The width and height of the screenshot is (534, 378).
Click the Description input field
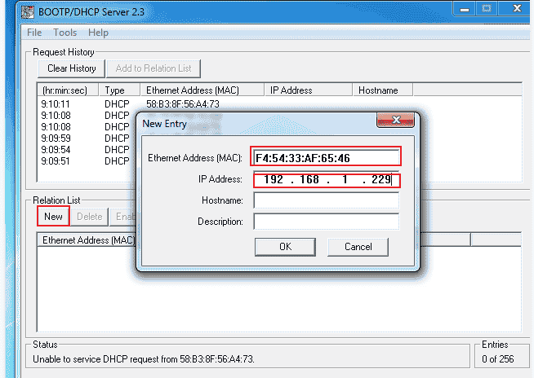coord(326,222)
